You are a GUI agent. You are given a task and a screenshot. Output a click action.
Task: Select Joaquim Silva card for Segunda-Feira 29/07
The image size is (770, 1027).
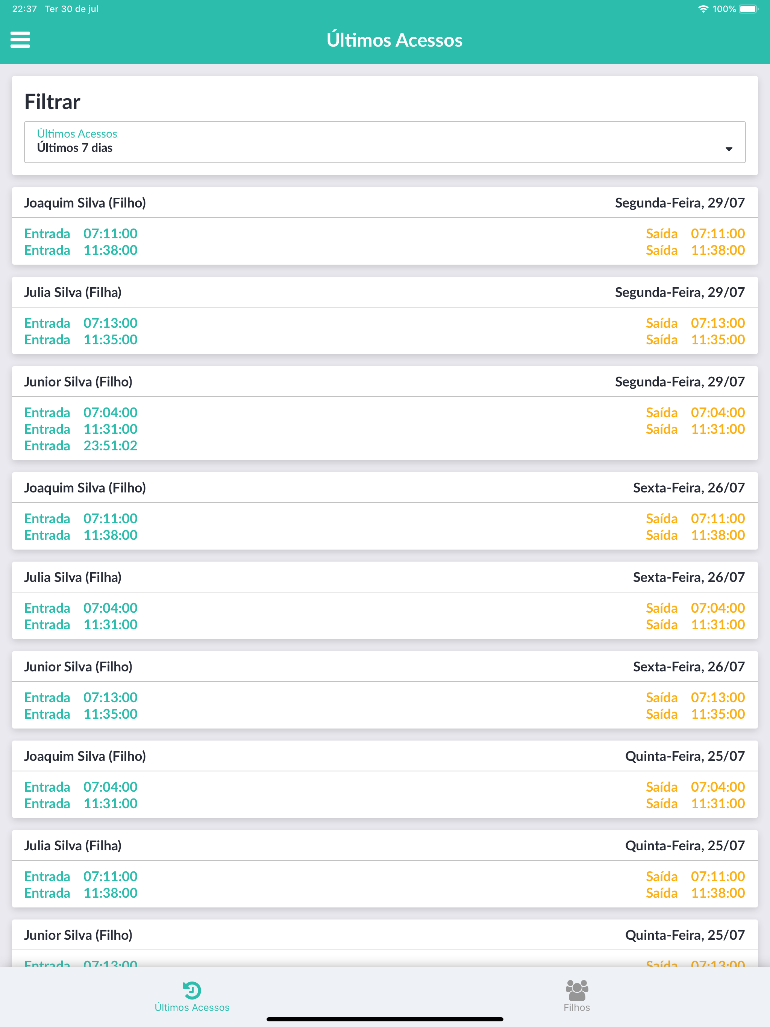(385, 226)
